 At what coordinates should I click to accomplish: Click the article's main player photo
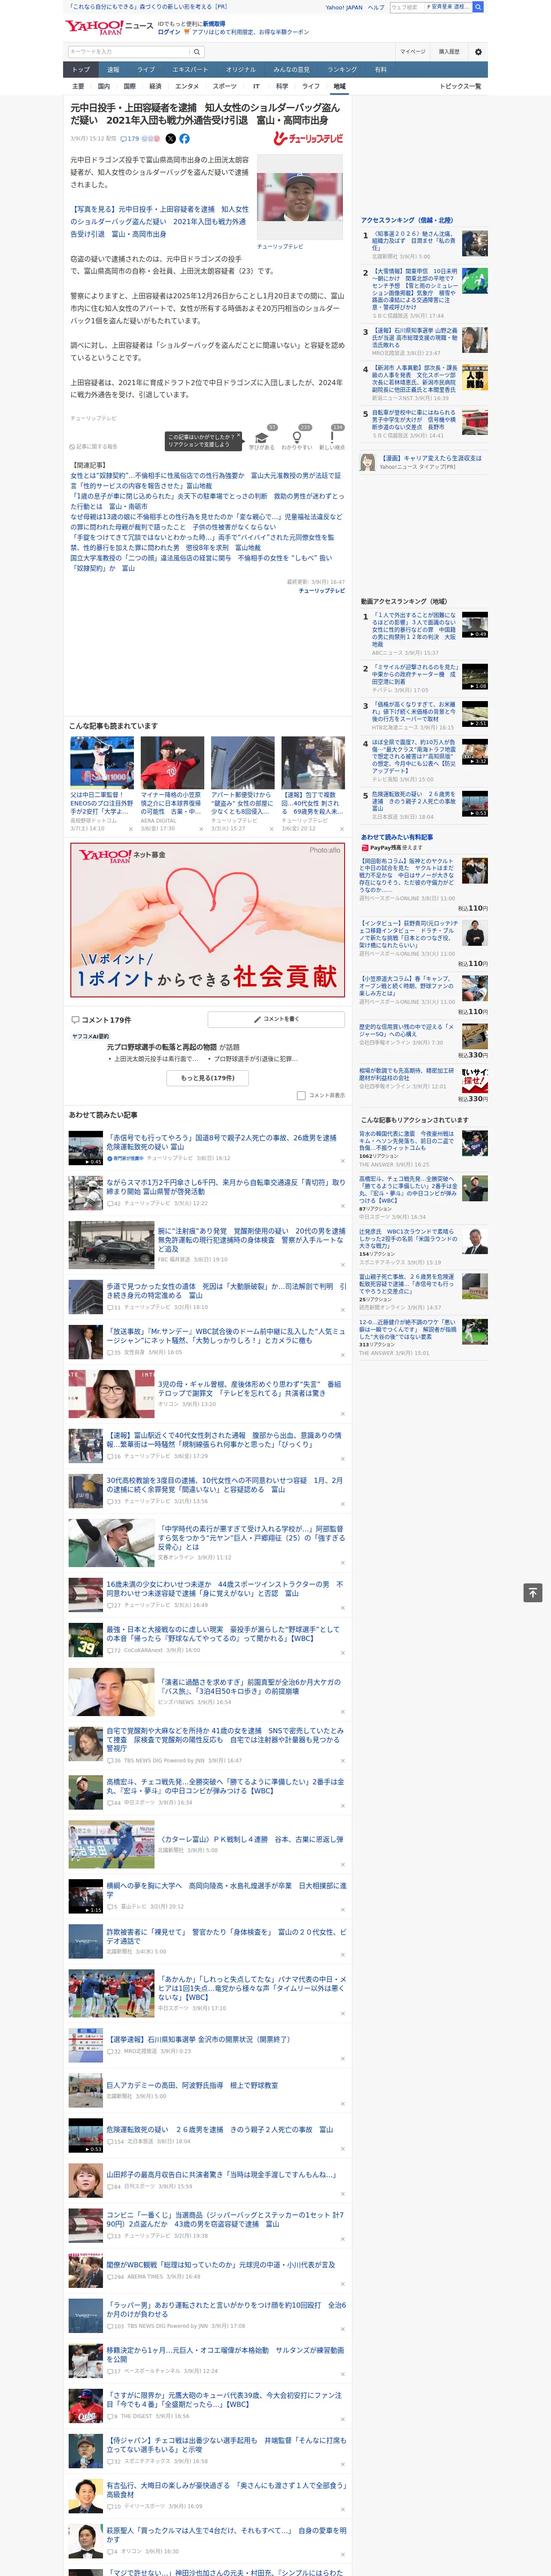pyautogui.click(x=300, y=197)
